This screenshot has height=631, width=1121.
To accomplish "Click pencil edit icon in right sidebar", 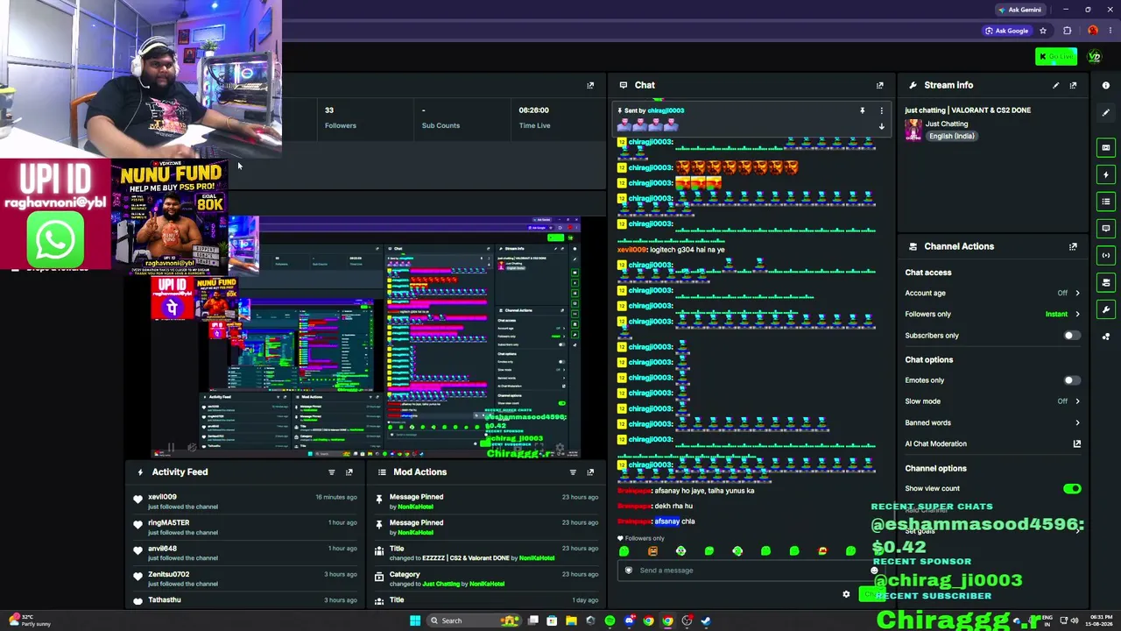I will click(1106, 112).
